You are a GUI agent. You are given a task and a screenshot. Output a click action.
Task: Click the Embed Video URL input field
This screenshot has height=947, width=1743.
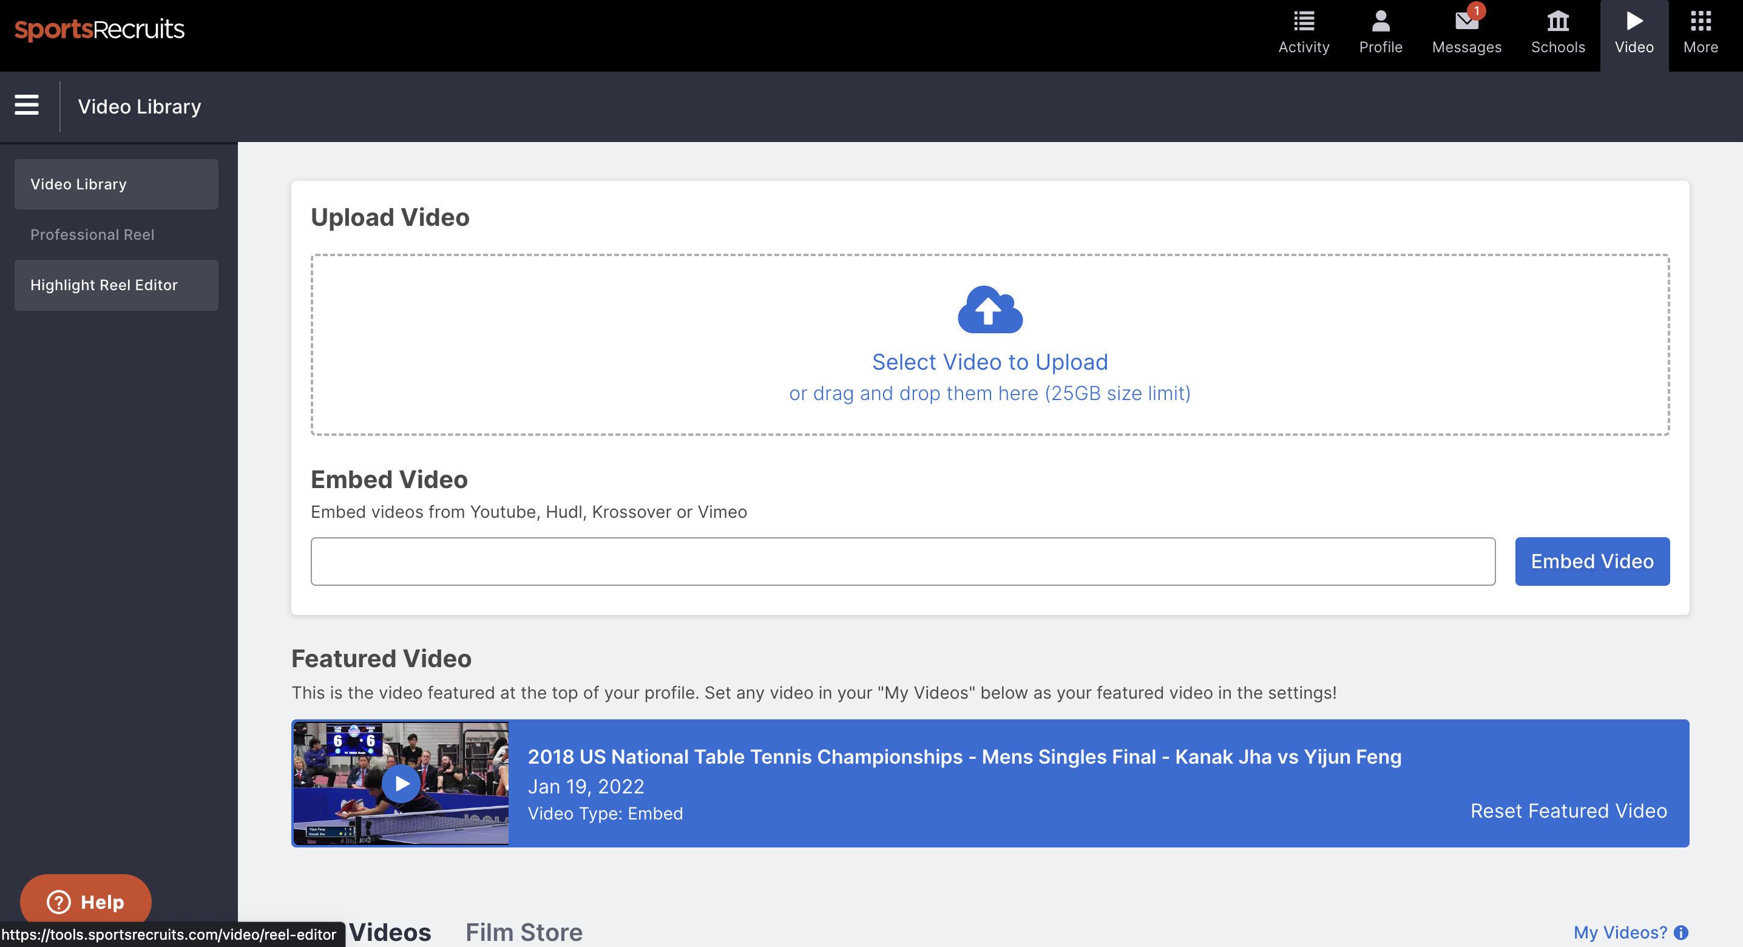(x=904, y=561)
